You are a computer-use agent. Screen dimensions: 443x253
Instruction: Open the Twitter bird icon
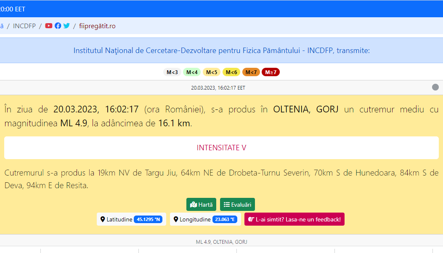(x=66, y=26)
